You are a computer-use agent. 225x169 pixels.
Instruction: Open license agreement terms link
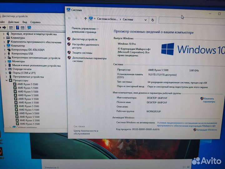[187, 124]
